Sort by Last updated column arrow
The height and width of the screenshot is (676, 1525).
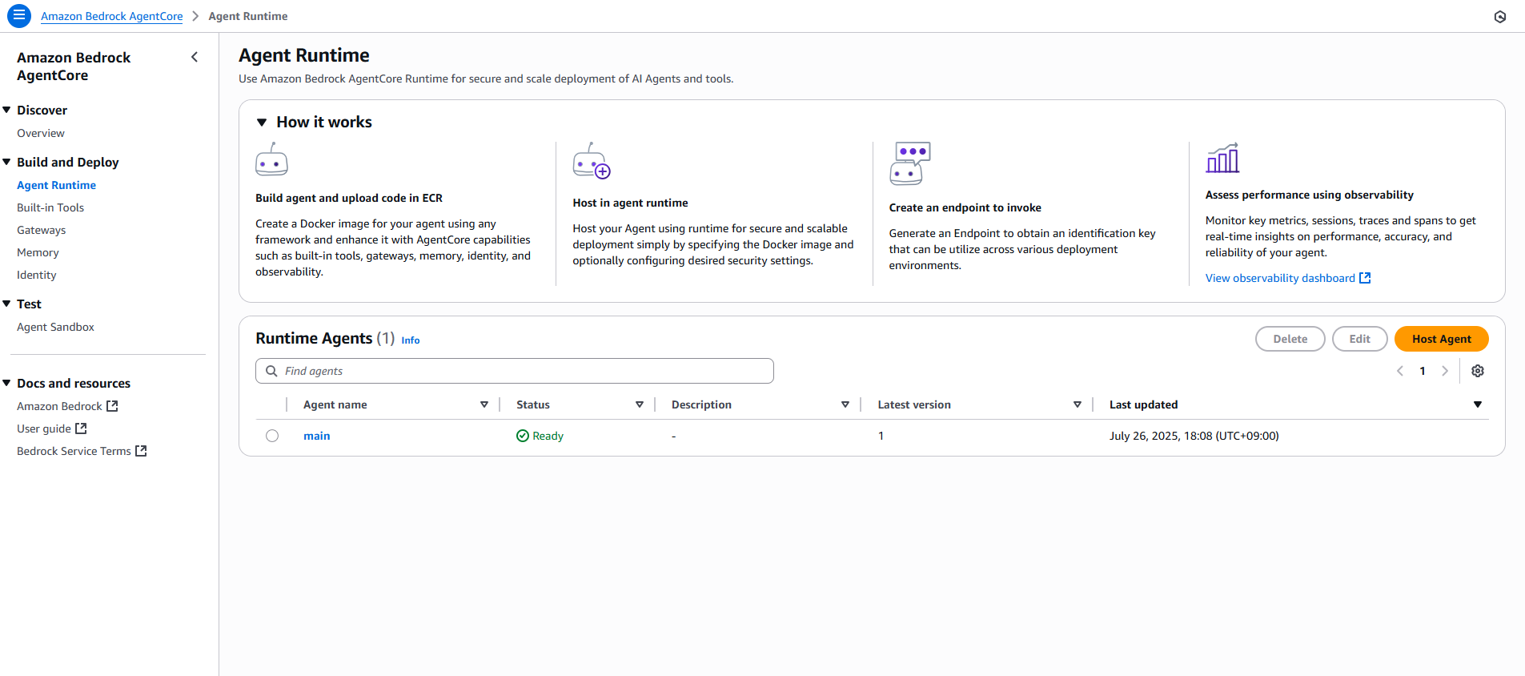click(1478, 404)
